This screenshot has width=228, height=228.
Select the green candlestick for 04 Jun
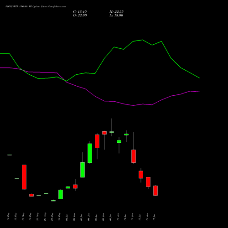click(x=90, y=153)
